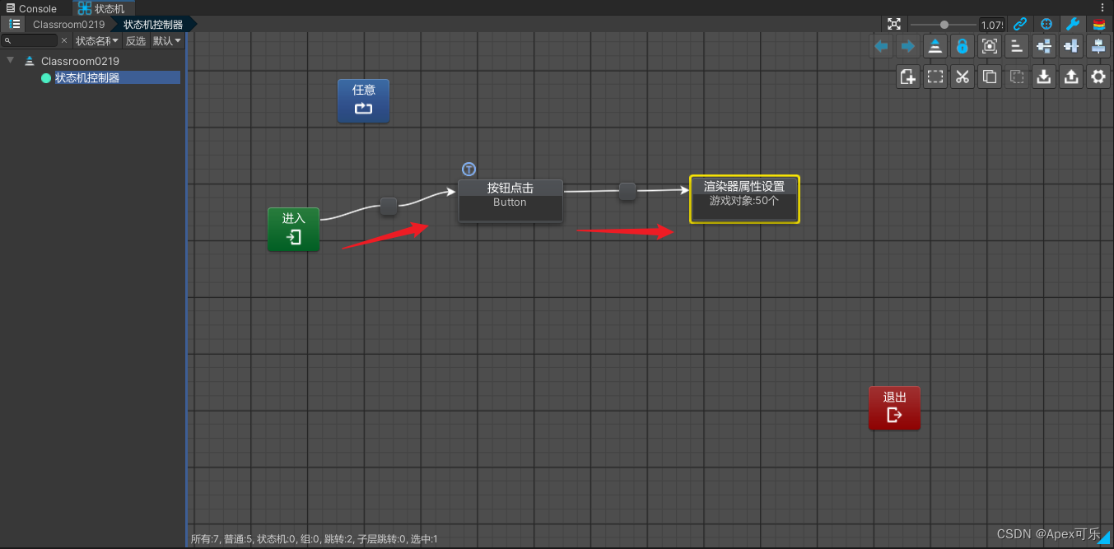Go forward with the right arrow
The image size is (1114, 549).
[908, 46]
